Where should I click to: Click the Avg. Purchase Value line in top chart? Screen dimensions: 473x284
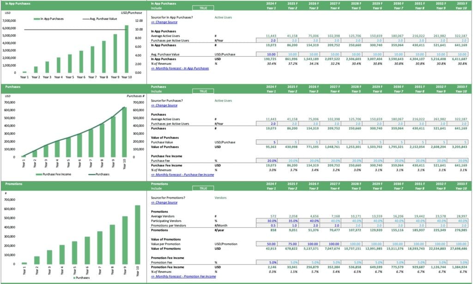[x=75, y=30]
